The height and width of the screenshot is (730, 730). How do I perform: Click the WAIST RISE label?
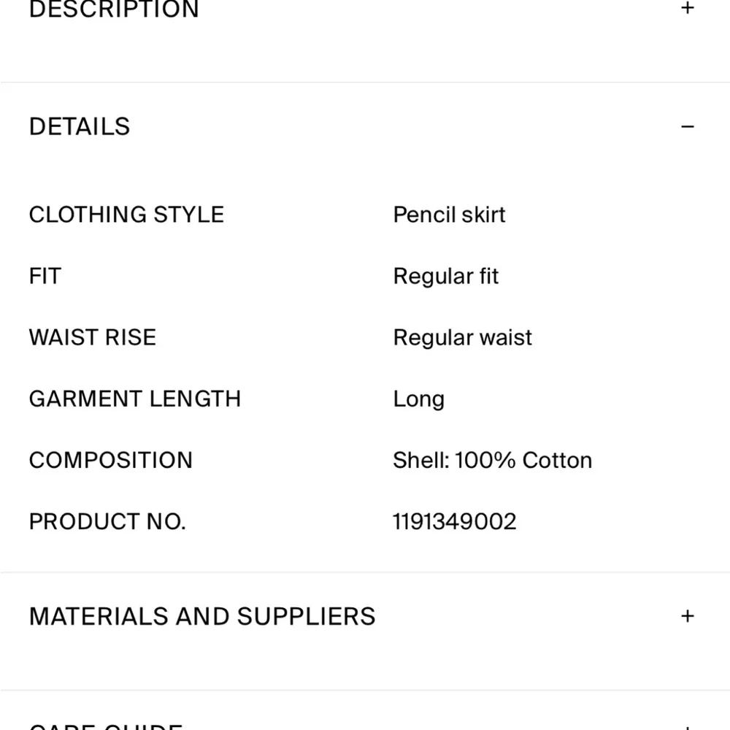coord(93,337)
